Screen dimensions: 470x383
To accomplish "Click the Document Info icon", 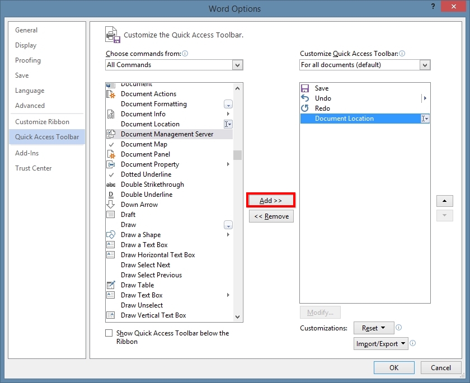I will tap(111, 114).
